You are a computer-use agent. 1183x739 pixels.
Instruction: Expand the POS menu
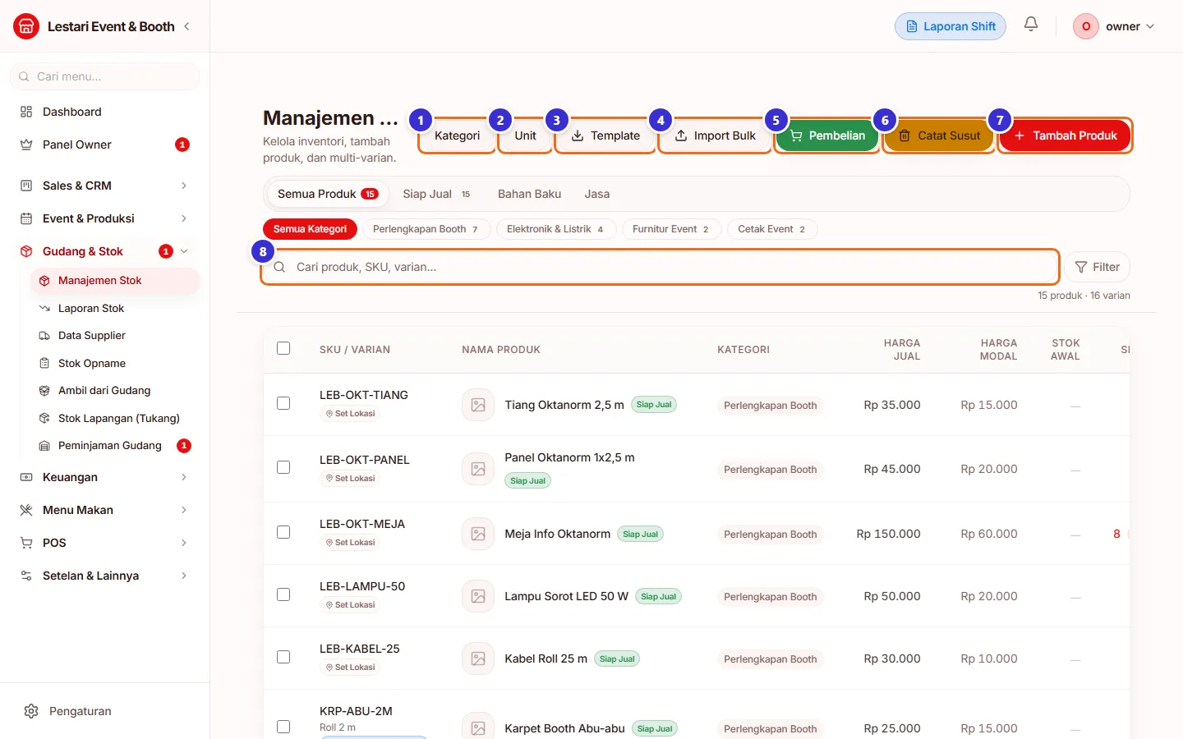[105, 543]
